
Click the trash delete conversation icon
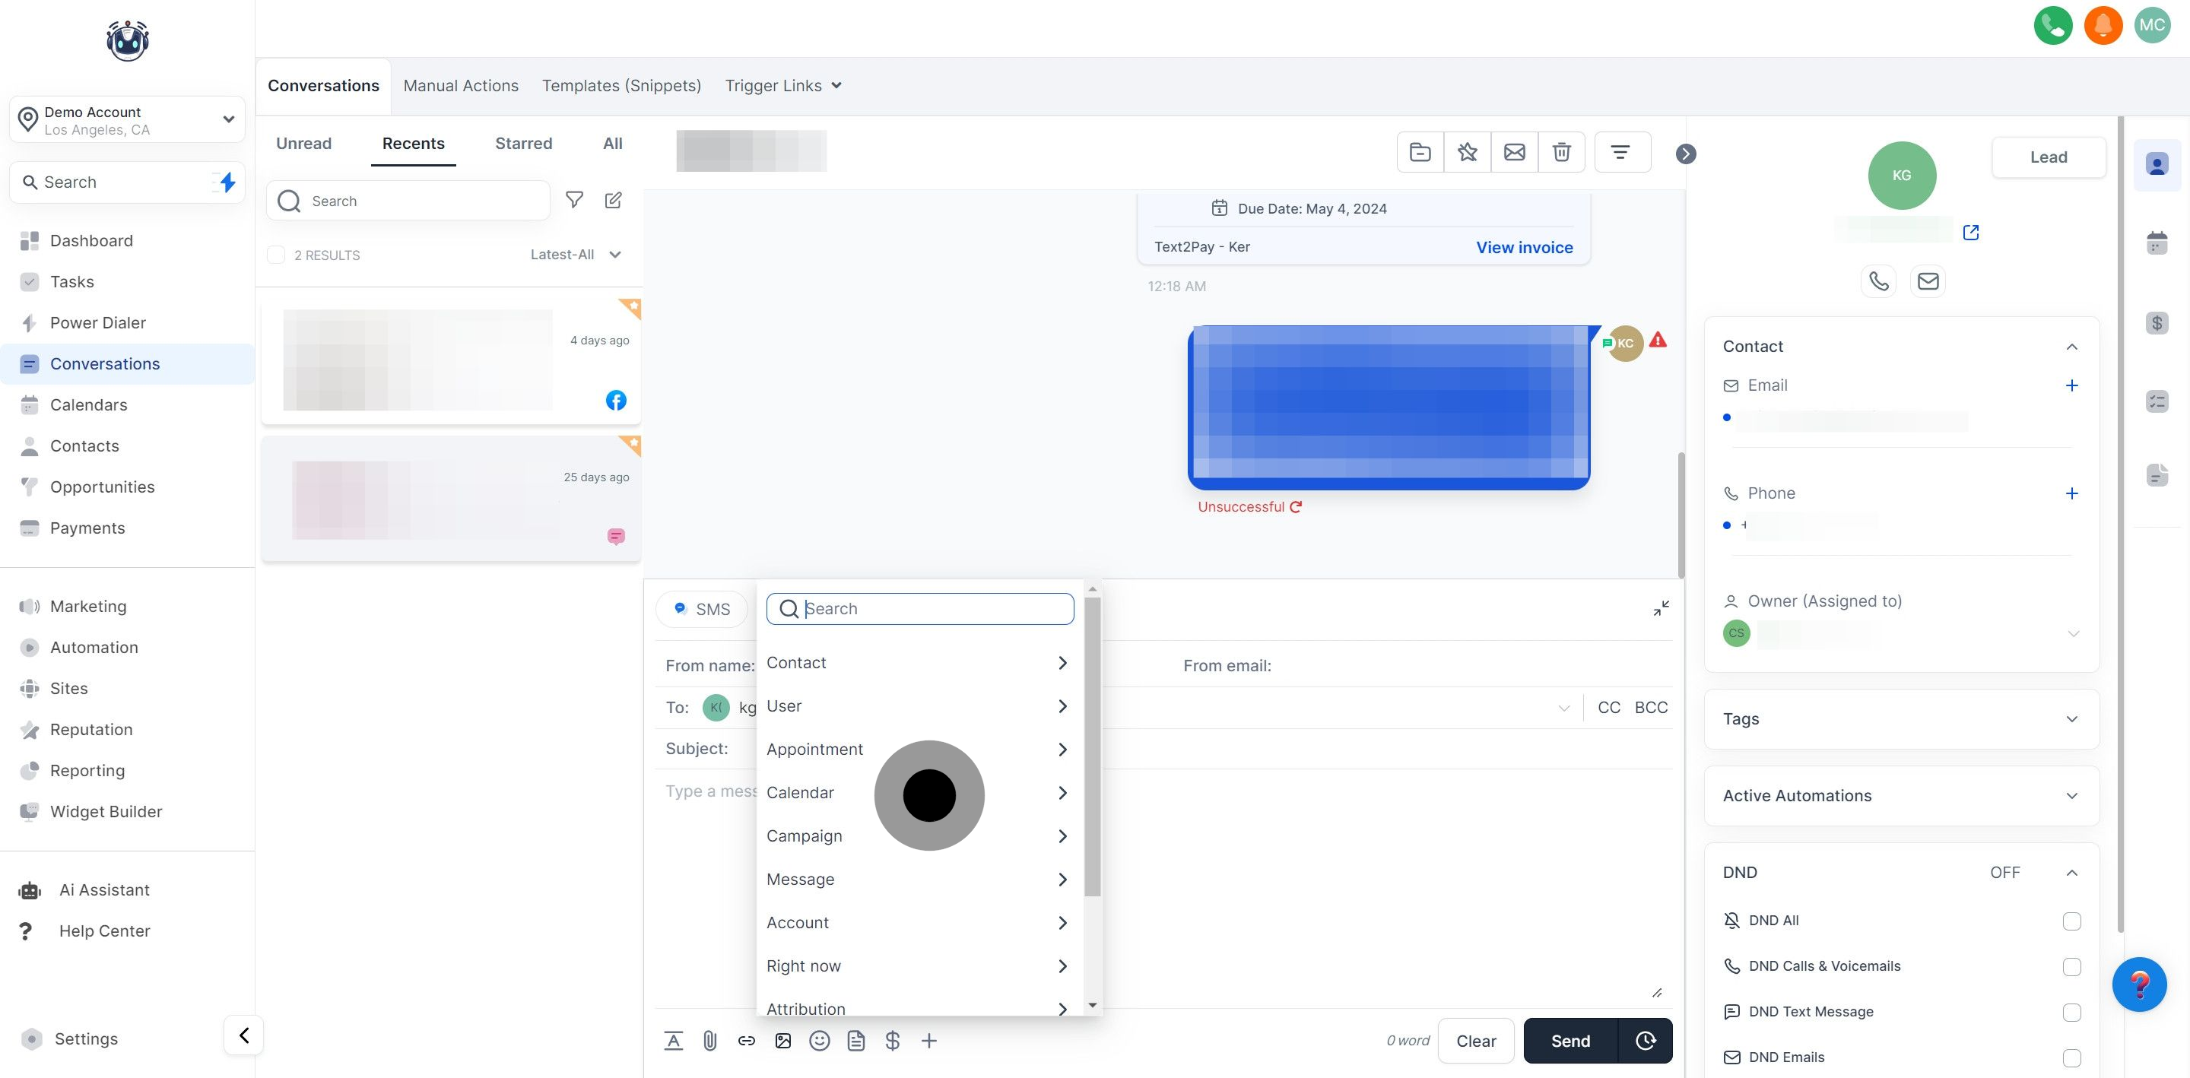1561,152
